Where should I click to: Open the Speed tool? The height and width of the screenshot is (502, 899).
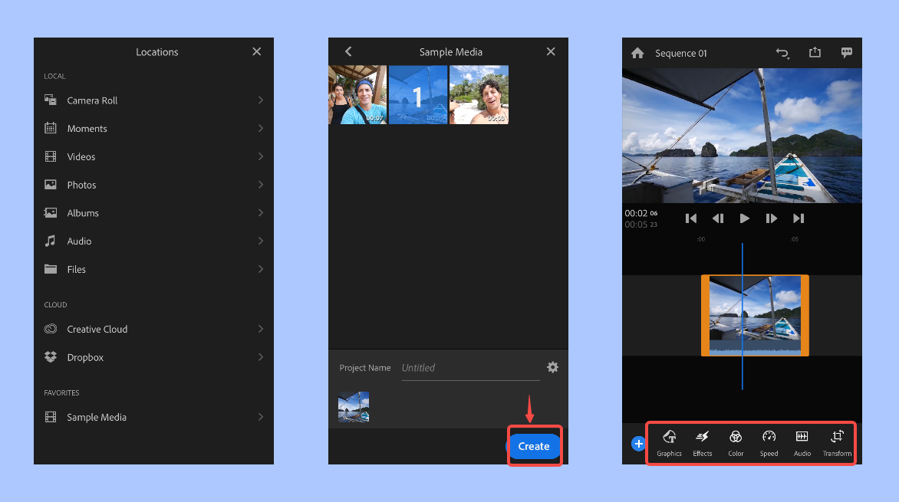[x=769, y=443]
